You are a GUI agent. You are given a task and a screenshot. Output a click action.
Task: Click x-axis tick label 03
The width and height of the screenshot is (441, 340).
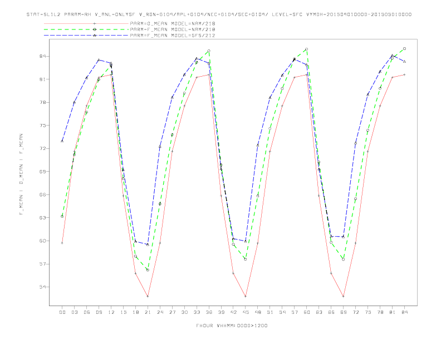(74, 312)
